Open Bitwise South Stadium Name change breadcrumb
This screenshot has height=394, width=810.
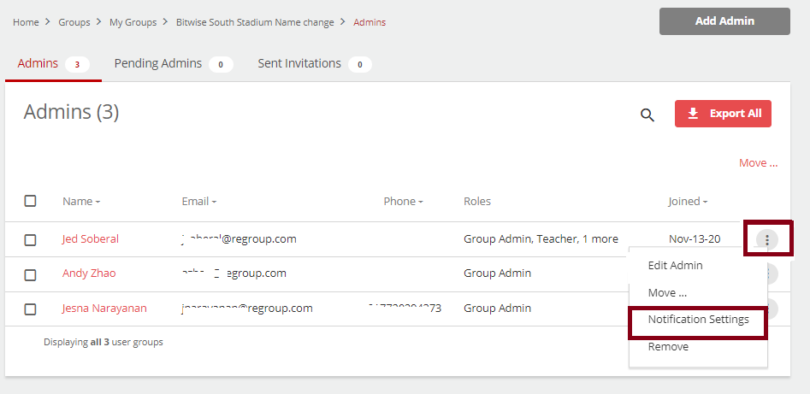pyautogui.click(x=255, y=23)
